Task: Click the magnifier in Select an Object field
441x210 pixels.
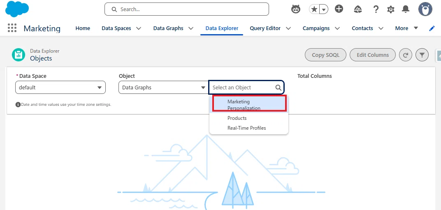Action: click(x=279, y=88)
